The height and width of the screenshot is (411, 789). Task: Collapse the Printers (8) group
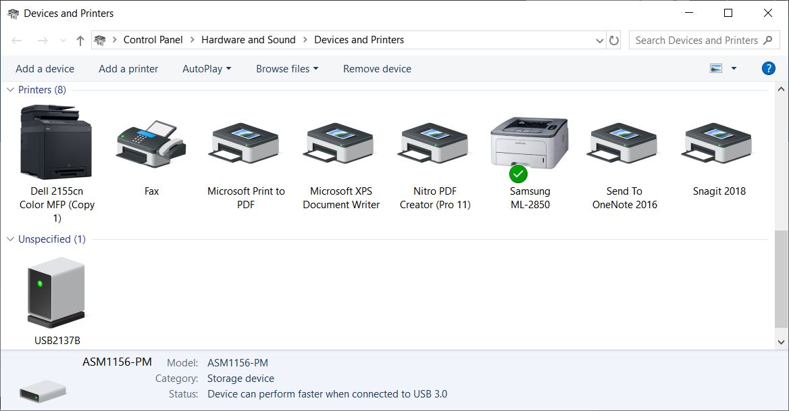10,90
